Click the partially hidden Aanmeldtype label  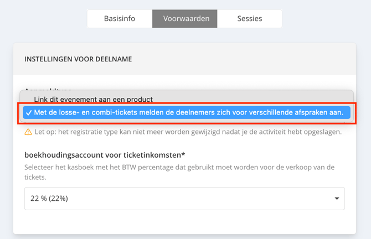(x=48, y=90)
